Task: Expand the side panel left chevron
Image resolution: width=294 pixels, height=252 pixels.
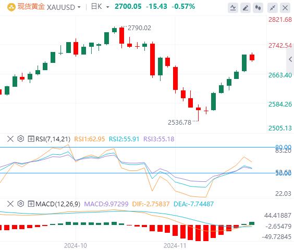Action: pyautogui.click(x=290, y=59)
